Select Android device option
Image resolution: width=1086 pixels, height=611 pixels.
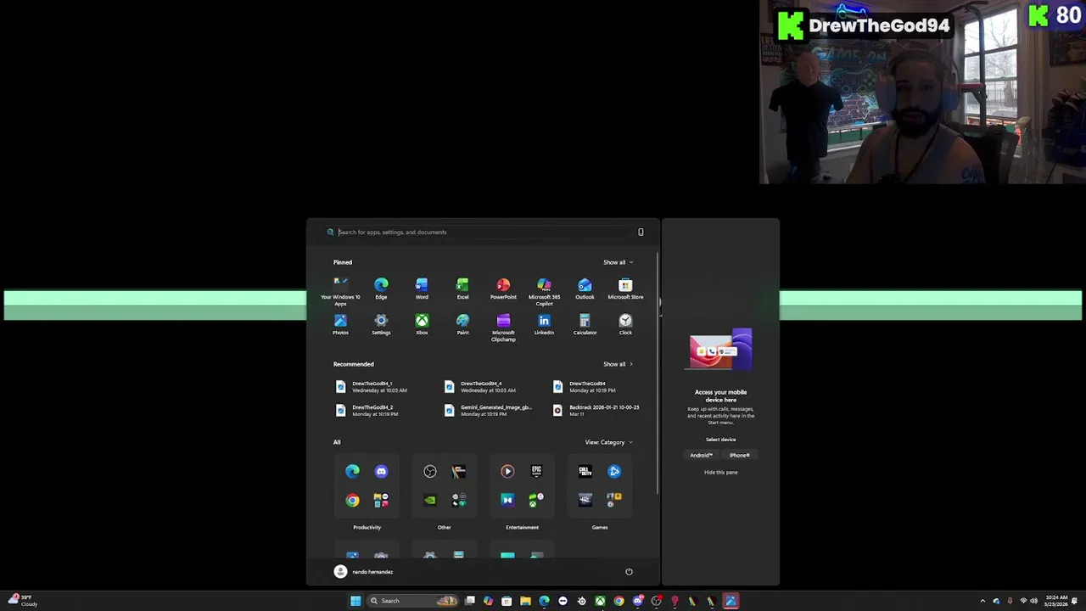(701, 455)
